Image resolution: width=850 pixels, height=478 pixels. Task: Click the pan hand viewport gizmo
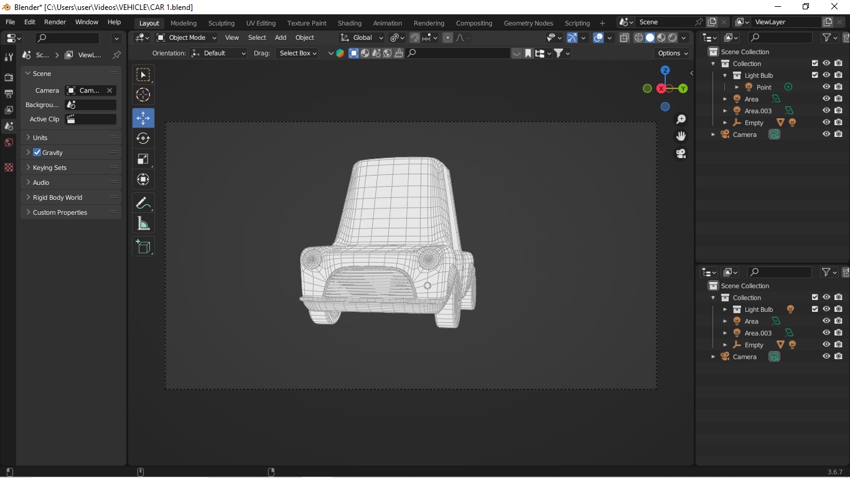[681, 136]
